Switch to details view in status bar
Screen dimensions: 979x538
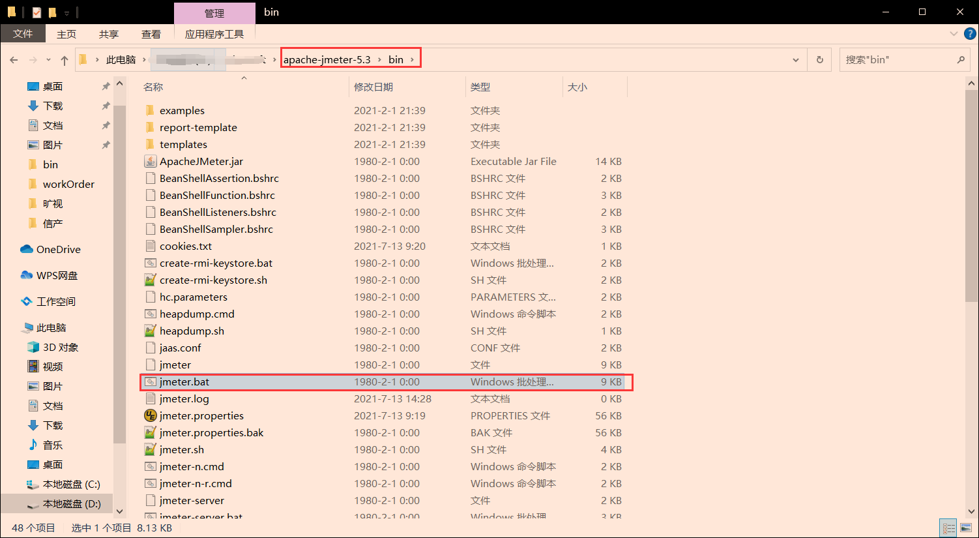948,527
